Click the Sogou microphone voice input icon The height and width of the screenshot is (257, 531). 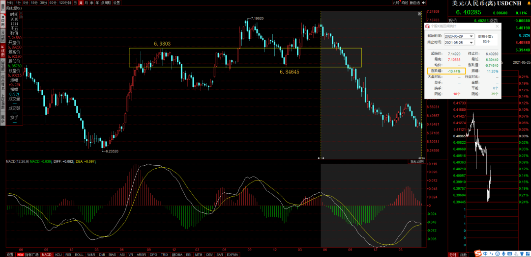tap(503, 254)
